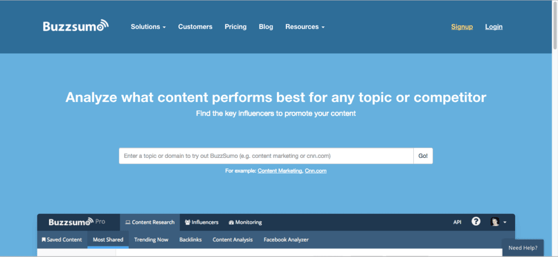Open the Backlinks sub-tab
558x257 pixels.
(190, 240)
